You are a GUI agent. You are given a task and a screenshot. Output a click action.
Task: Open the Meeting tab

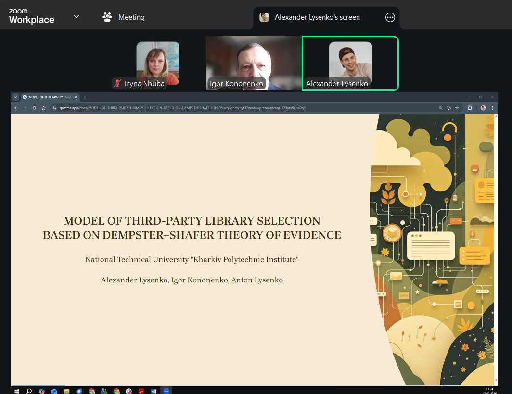[124, 17]
